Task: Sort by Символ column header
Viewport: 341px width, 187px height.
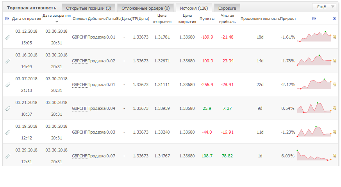Action: click(80, 19)
